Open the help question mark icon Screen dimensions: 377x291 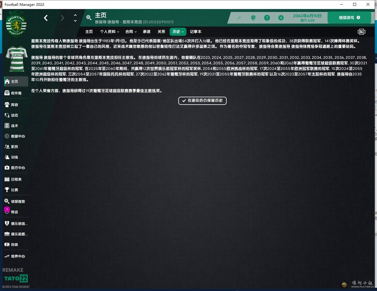pyautogui.click(x=267, y=18)
